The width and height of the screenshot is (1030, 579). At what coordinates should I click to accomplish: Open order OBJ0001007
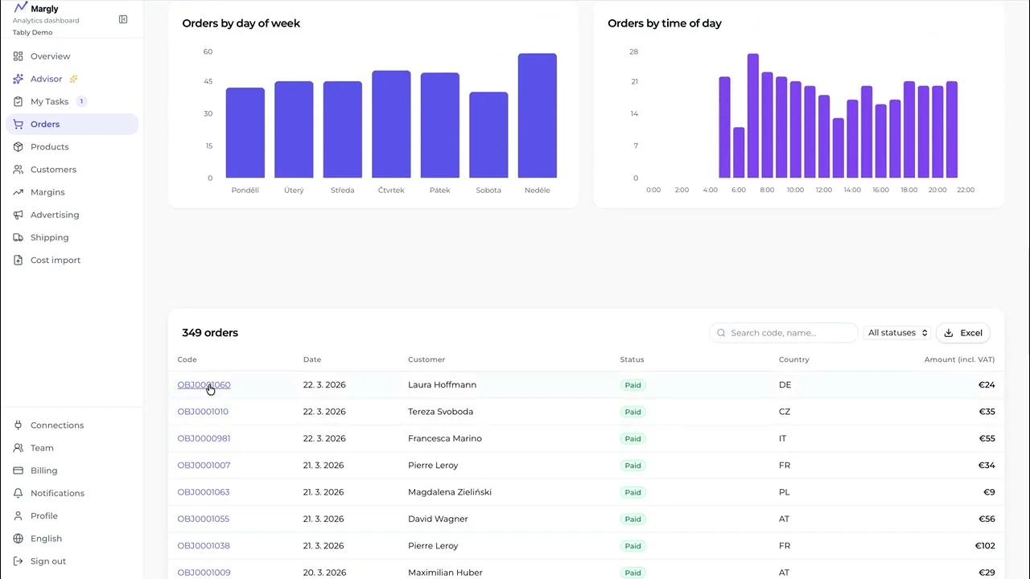tap(204, 465)
